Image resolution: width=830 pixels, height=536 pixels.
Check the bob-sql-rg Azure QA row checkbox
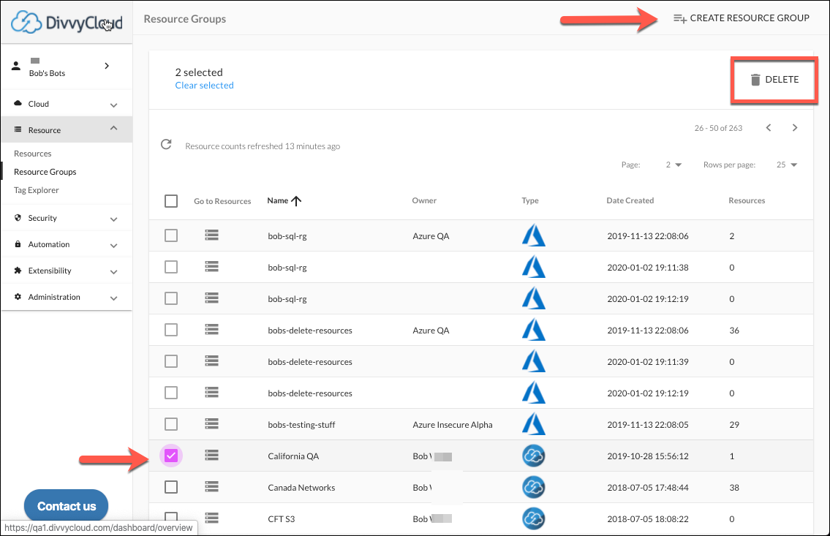[171, 235]
